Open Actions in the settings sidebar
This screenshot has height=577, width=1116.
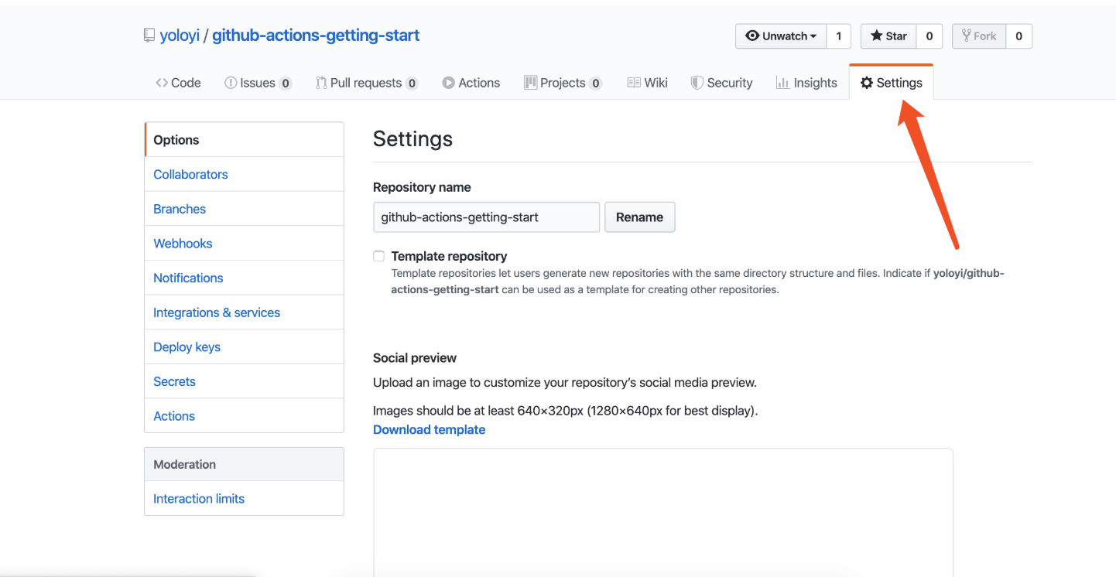pyautogui.click(x=244, y=415)
